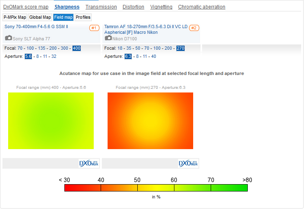Choose Sony aperture 32

click(54, 56)
